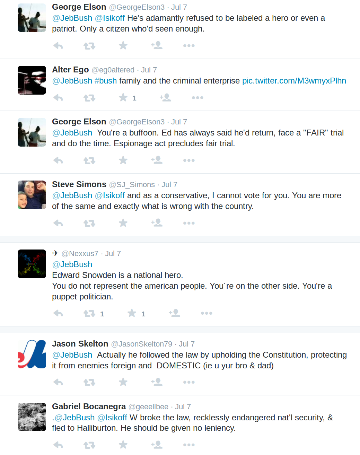This screenshot has width=360, height=455.
Task: Follow George Elson from 'buffoon' tweet
Action: pyautogui.click(x=157, y=160)
